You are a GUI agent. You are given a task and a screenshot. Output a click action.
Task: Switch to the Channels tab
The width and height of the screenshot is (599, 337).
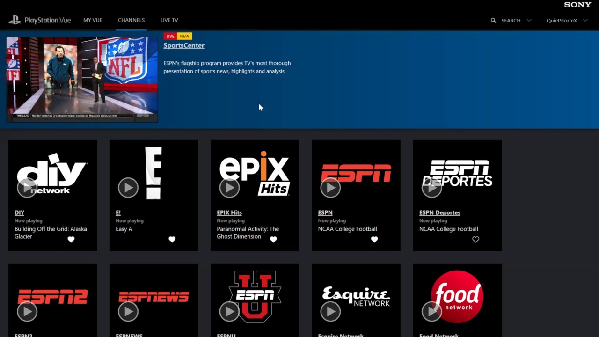pos(131,20)
